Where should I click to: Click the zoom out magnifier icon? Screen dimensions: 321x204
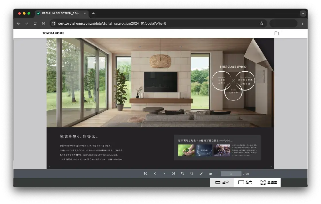tap(192, 174)
